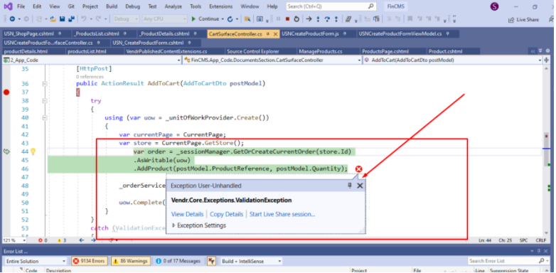Viewport: 556px width, 273px height.
Task: Click the Restart debugging icon
Action: 296,19
